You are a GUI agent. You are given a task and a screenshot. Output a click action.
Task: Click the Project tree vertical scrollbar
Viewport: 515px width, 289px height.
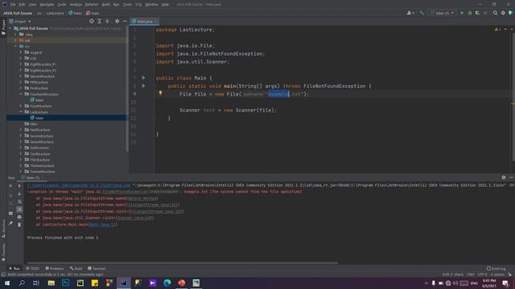coord(127,88)
